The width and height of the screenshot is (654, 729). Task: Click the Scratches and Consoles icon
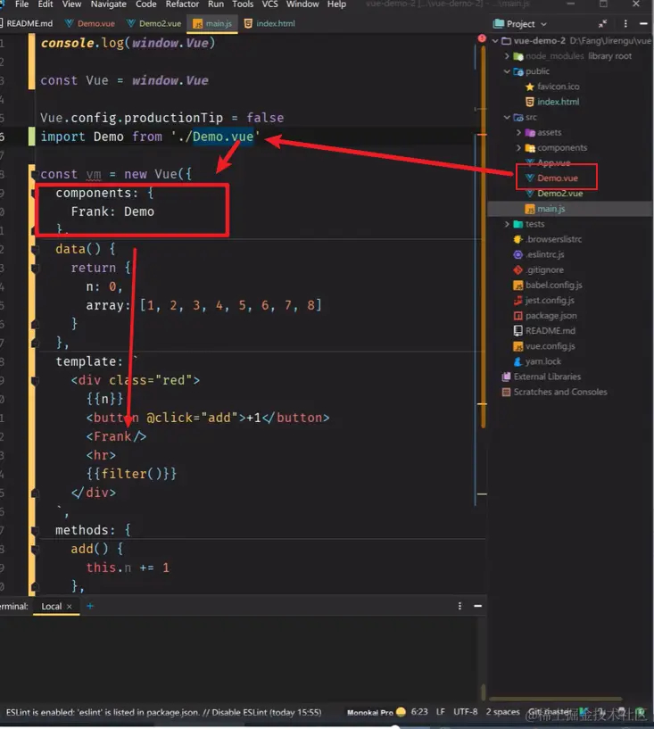[506, 393]
